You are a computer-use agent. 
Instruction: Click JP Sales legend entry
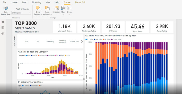(107, 39)
